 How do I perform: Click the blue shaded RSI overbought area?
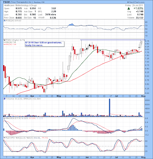click(x=71, y=25)
